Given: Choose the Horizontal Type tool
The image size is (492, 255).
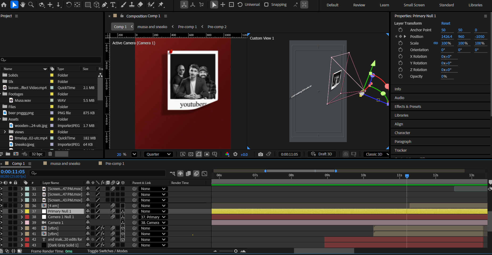Looking at the screenshot, I should (113, 5).
